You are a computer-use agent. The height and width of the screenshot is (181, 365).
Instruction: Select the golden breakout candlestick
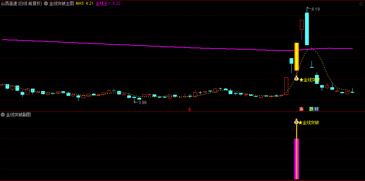[x=296, y=56]
